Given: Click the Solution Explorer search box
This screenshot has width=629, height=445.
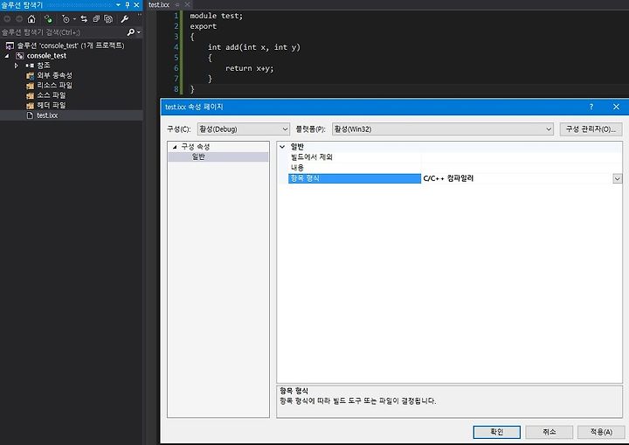Looking at the screenshot, I should (63, 32).
